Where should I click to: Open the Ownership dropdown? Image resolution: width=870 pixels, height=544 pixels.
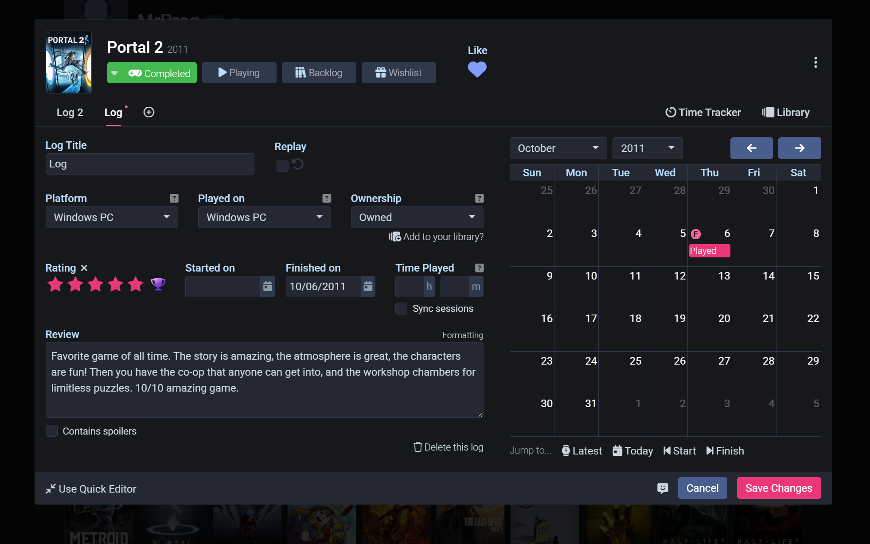coord(417,218)
